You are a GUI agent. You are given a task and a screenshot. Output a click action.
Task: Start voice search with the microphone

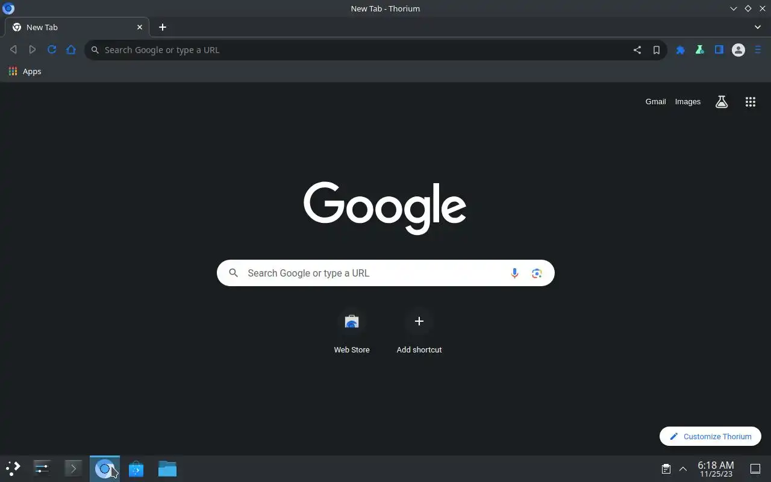coord(514,273)
